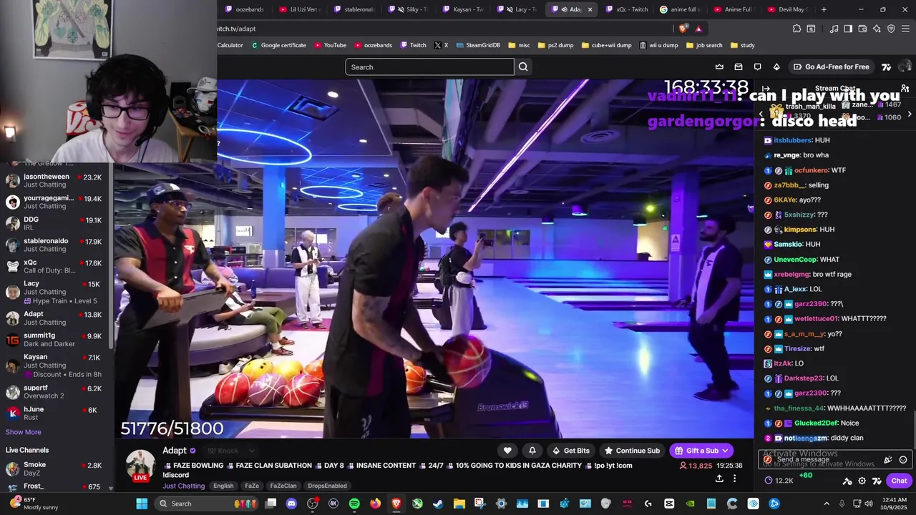Open chat moderation tools icon
This screenshot has width=916, height=515.
(847, 481)
